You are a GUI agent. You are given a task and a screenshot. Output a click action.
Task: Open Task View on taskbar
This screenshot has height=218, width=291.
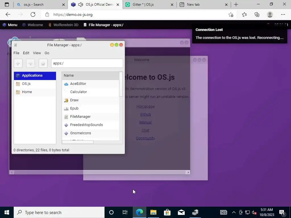(125, 212)
